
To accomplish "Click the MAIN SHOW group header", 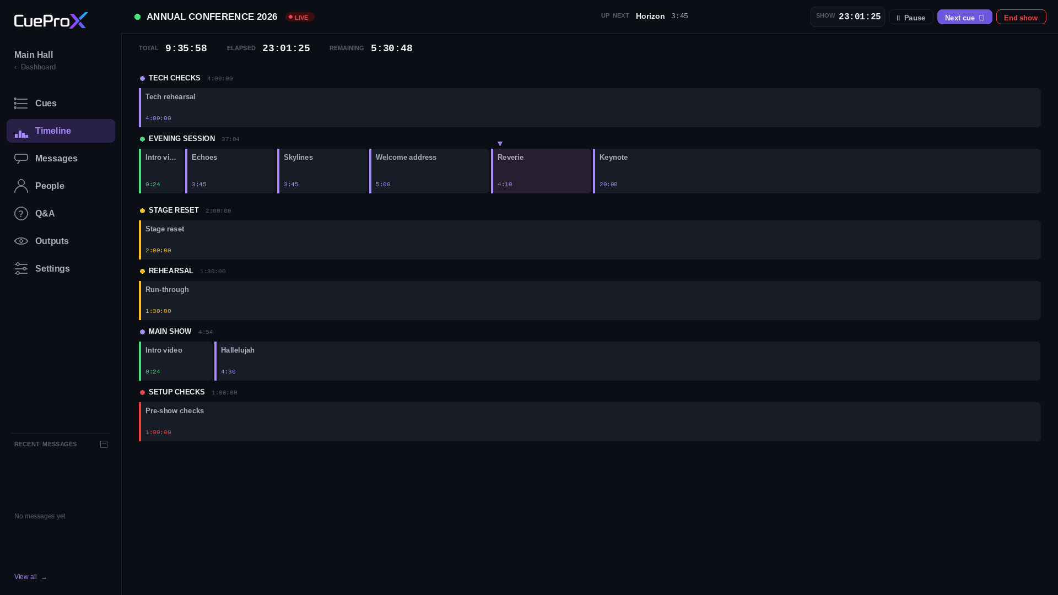I will pyautogui.click(x=170, y=332).
